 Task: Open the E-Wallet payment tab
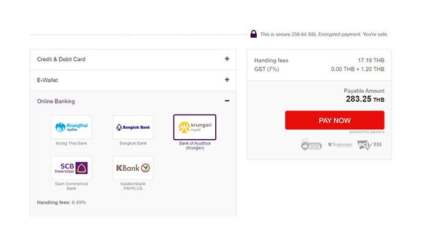tap(48, 80)
